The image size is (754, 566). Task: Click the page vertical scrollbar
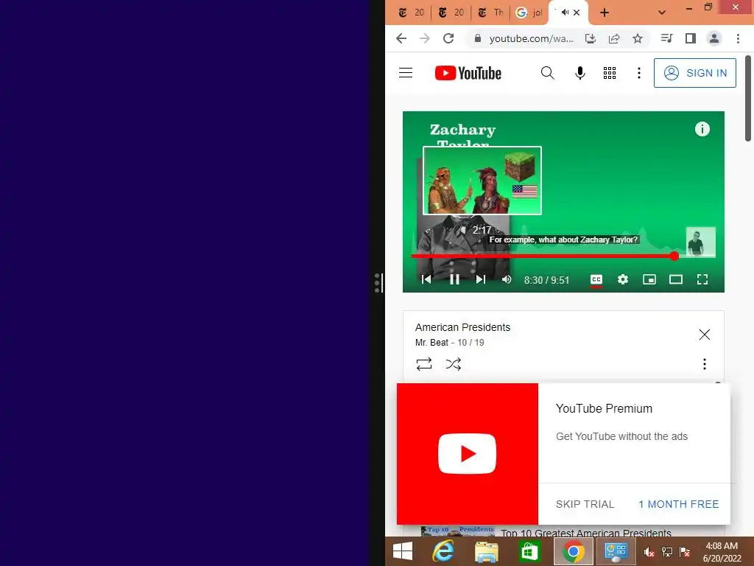(x=748, y=99)
